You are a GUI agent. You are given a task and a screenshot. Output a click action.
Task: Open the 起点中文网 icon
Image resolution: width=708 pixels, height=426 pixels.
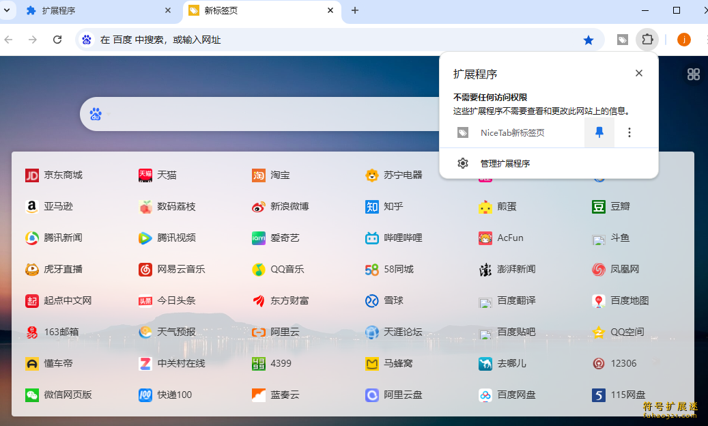tap(31, 300)
